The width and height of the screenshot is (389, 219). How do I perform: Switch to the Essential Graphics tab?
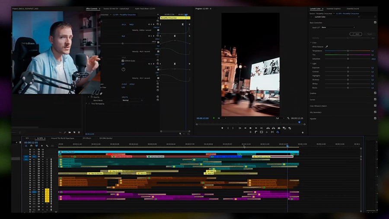pos(333,8)
